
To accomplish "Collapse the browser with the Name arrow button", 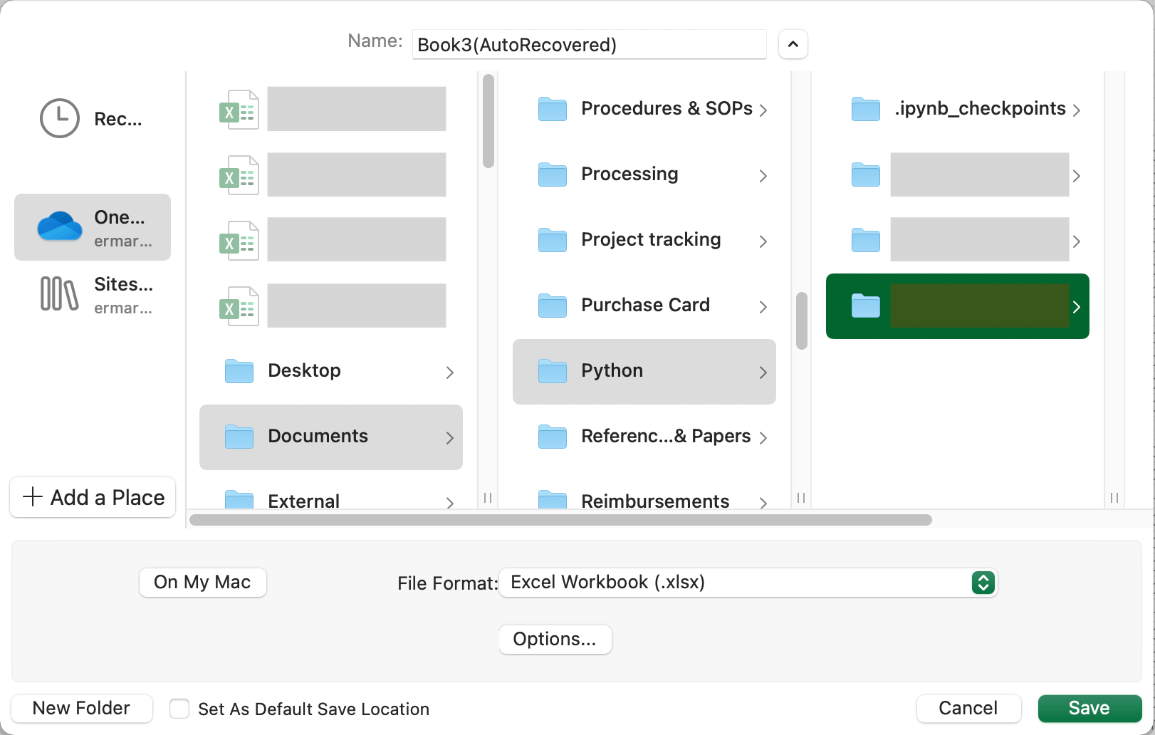I will (x=793, y=44).
